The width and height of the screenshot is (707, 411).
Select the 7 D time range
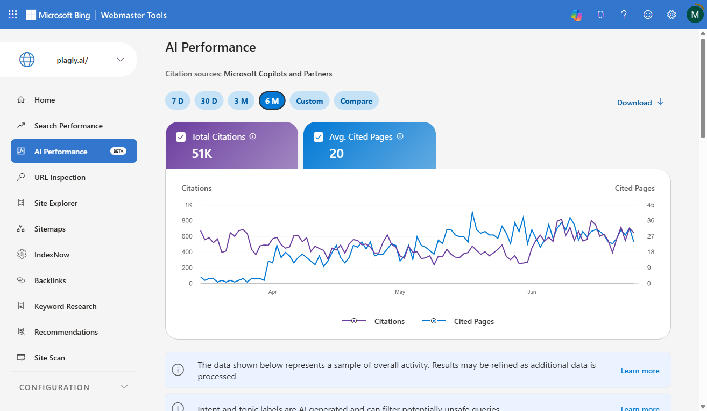pyautogui.click(x=178, y=101)
